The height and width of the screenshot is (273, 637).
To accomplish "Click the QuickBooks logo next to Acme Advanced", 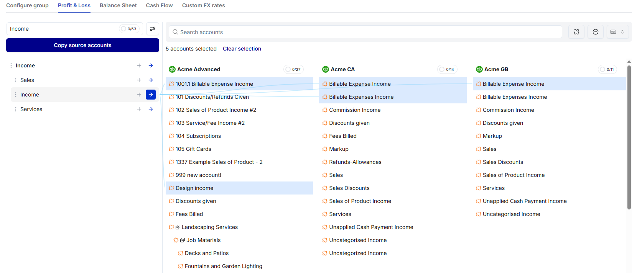I will [x=172, y=69].
